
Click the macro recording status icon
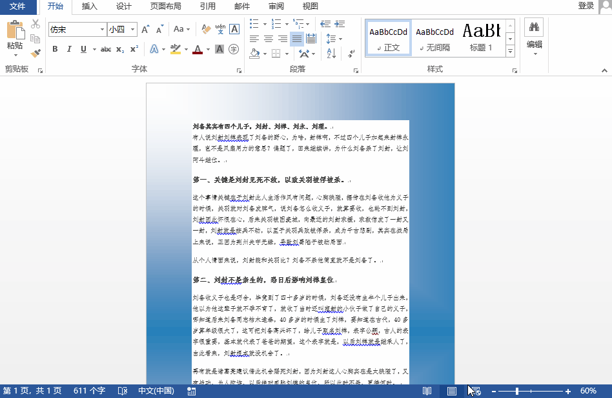click(191, 391)
